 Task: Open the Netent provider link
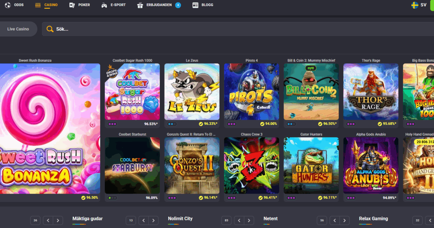click(x=271, y=219)
